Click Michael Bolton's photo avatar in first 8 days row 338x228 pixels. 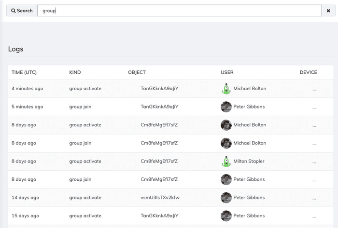226,125
